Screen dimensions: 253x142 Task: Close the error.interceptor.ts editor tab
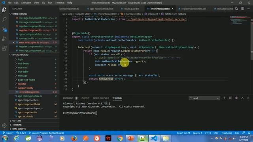(173, 9)
